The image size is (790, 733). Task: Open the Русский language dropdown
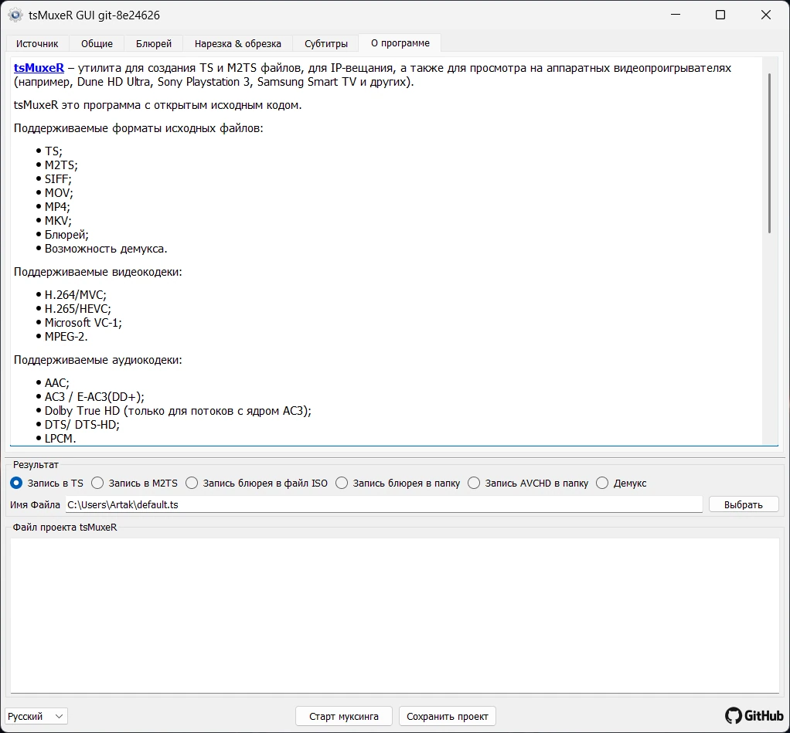point(36,716)
